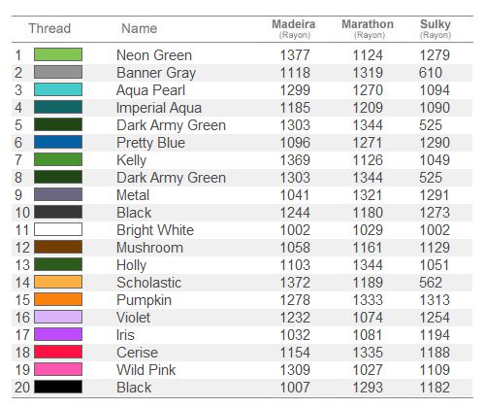Click Sulky code 562 for Scholastic
The height and width of the screenshot is (408, 485).
point(431,283)
